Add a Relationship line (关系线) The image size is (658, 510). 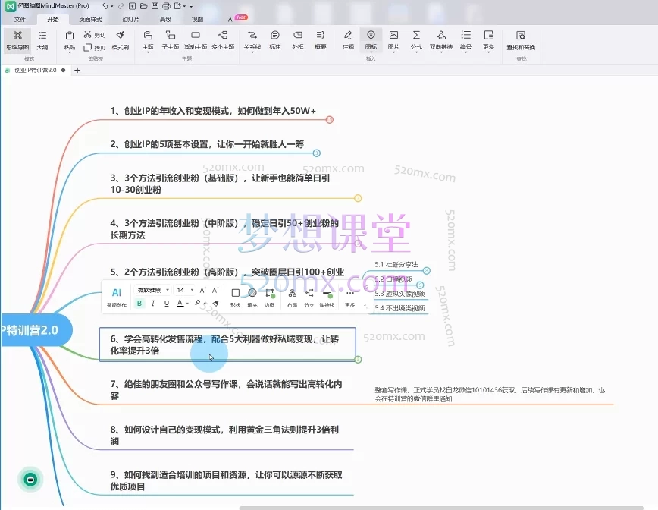point(252,40)
